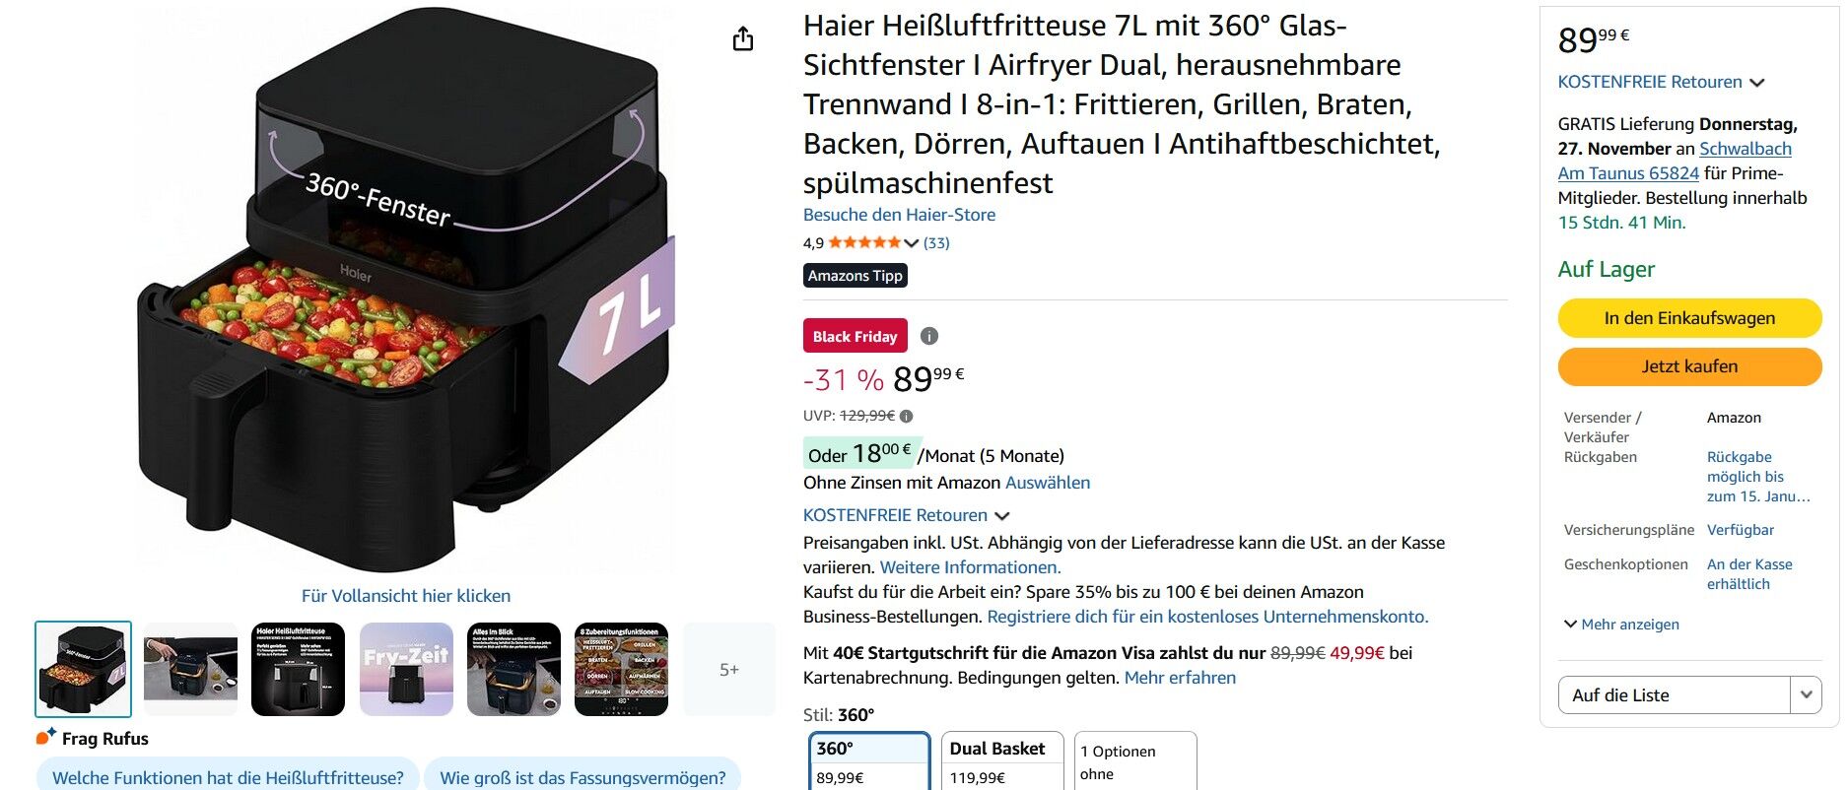Expand KOSTENFREIE Retouren below price

click(906, 515)
